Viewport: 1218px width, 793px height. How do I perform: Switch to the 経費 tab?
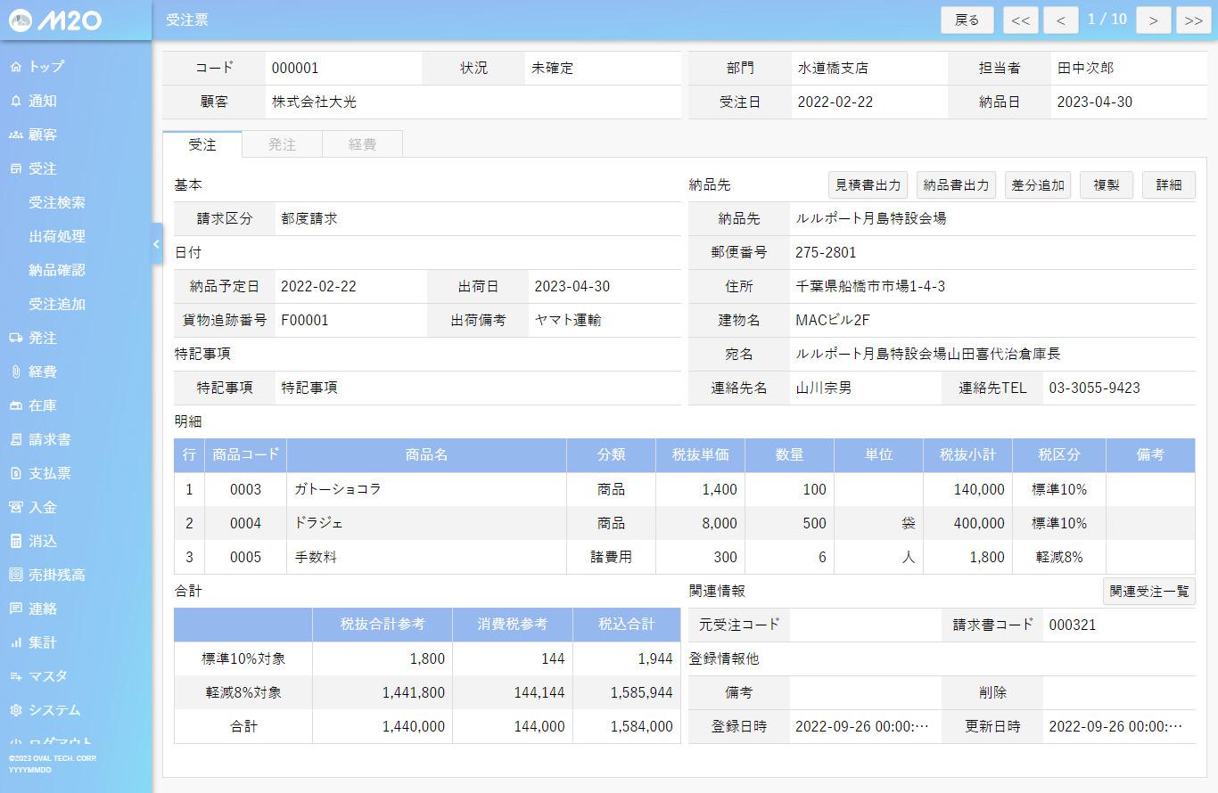362,144
